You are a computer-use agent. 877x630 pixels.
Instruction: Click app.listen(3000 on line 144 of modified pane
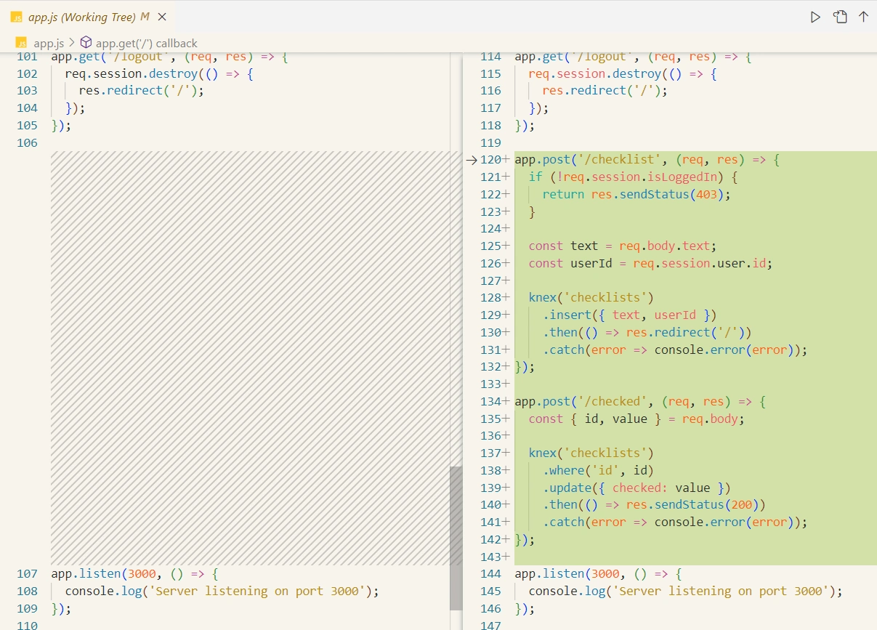(x=567, y=574)
